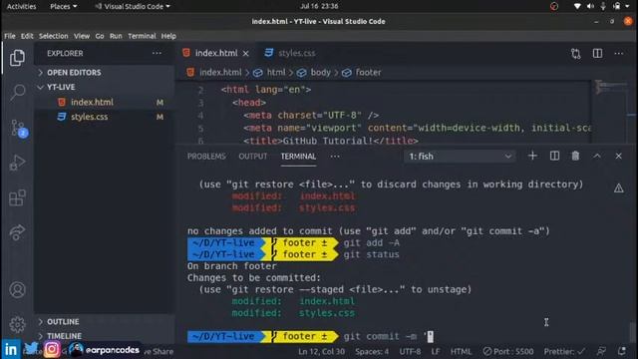Maximize the panel with up chevron
This screenshot has width=638, height=359.
pyautogui.click(x=597, y=156)
